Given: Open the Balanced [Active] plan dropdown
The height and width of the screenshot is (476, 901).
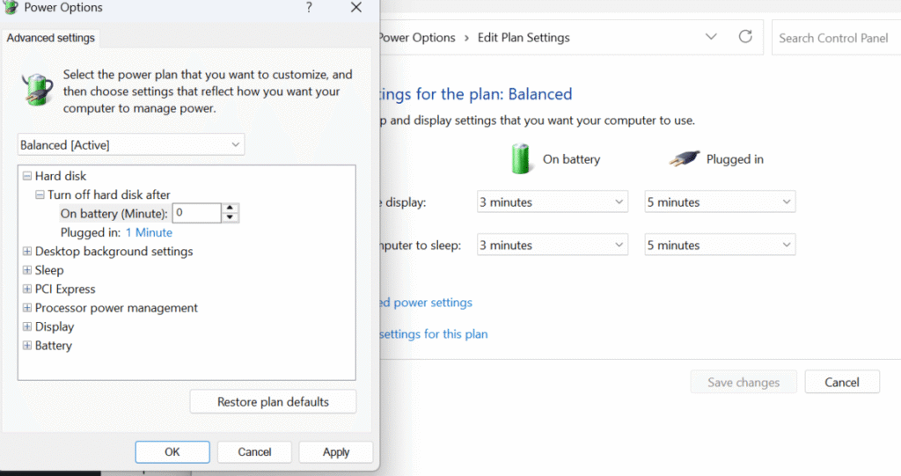Looking at the screenshot, I should tap(131, 144).
